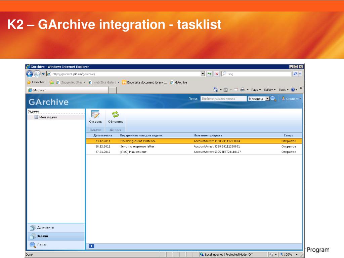
Task: Click the blue Help question mark icon
Action: click(293, 90)
